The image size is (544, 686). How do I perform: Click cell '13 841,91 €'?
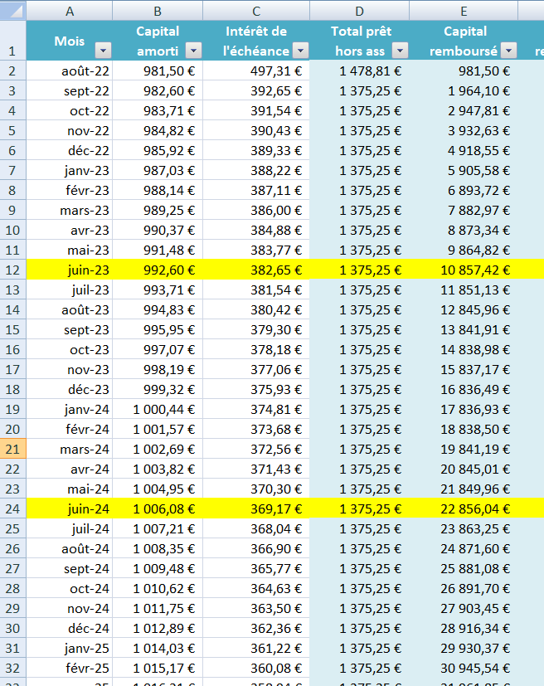464,330
